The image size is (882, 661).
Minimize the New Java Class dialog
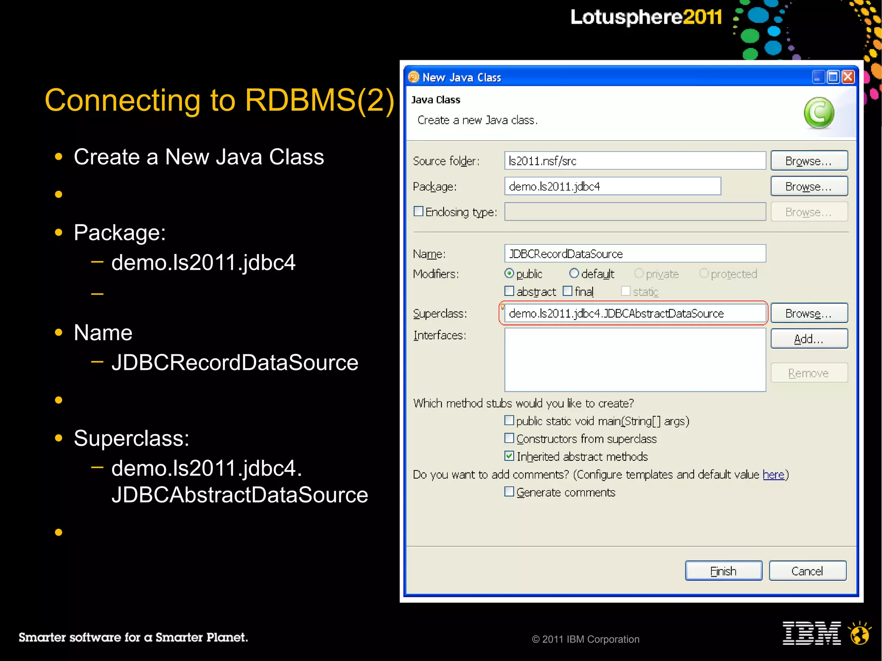tap(818, 77)
